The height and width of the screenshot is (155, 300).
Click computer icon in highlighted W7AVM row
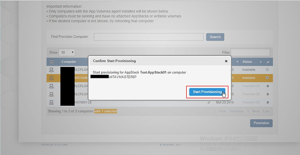[51, 78]
